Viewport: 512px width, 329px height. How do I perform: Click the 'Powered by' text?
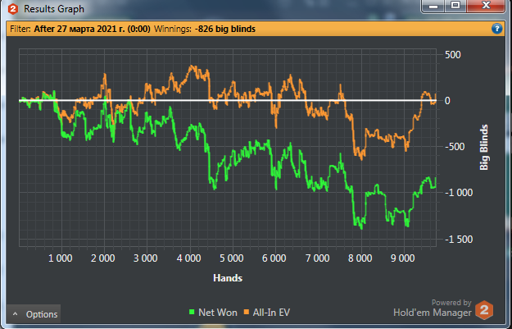[x=451, y=303]
